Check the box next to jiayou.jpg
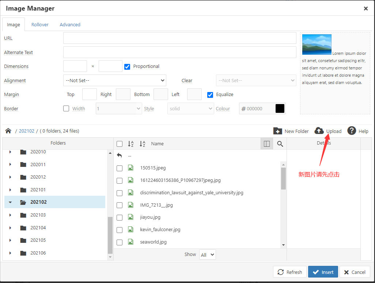 (x=120, y=217)
